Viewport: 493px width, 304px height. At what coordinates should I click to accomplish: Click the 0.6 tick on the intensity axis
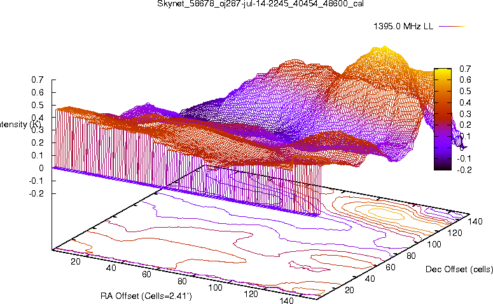tap(37, 92)
